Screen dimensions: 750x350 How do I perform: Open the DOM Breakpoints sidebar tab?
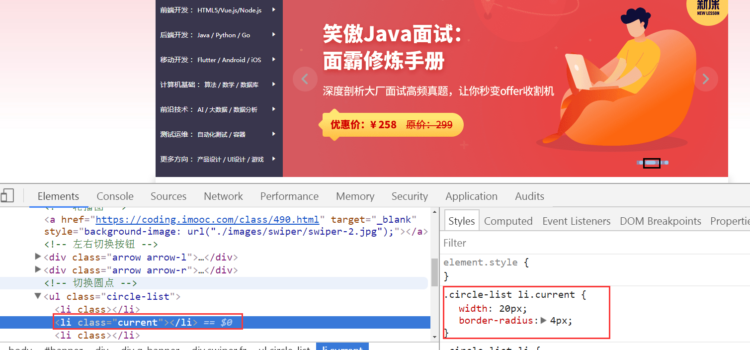click(x=660, y=221)
